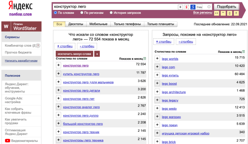
Task: Add 'купить конструктор лего' with its plus button
Action: 59,73
